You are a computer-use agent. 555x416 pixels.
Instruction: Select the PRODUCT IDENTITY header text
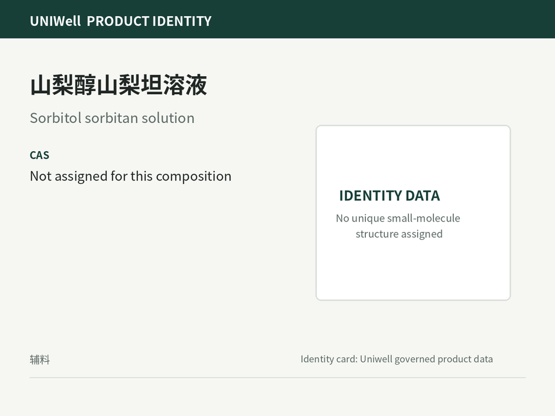(x=149, y=21)
